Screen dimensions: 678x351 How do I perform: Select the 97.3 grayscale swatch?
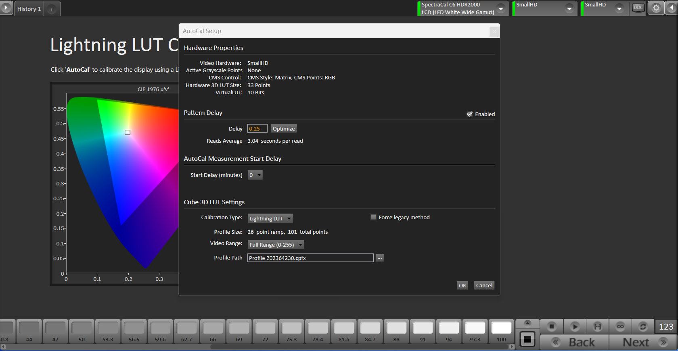tap(475, 332)
